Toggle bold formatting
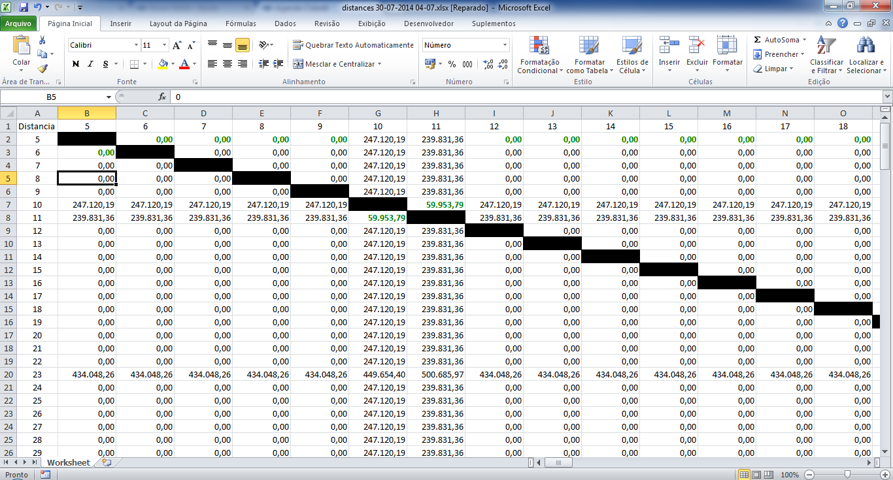The image size is (893, 480). 76,64
